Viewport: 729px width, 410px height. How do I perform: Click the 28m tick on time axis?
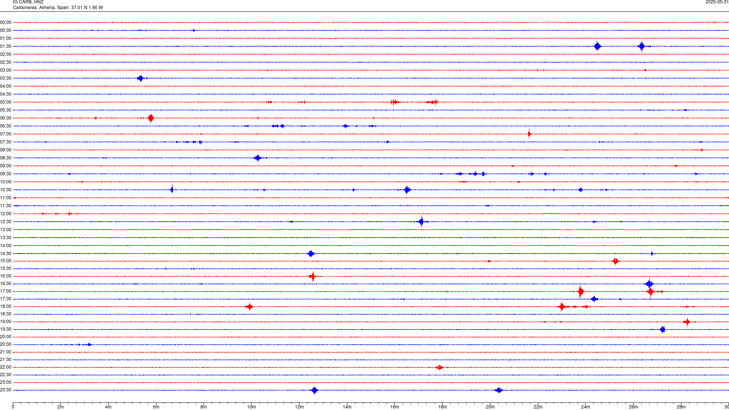click(681, 407)
